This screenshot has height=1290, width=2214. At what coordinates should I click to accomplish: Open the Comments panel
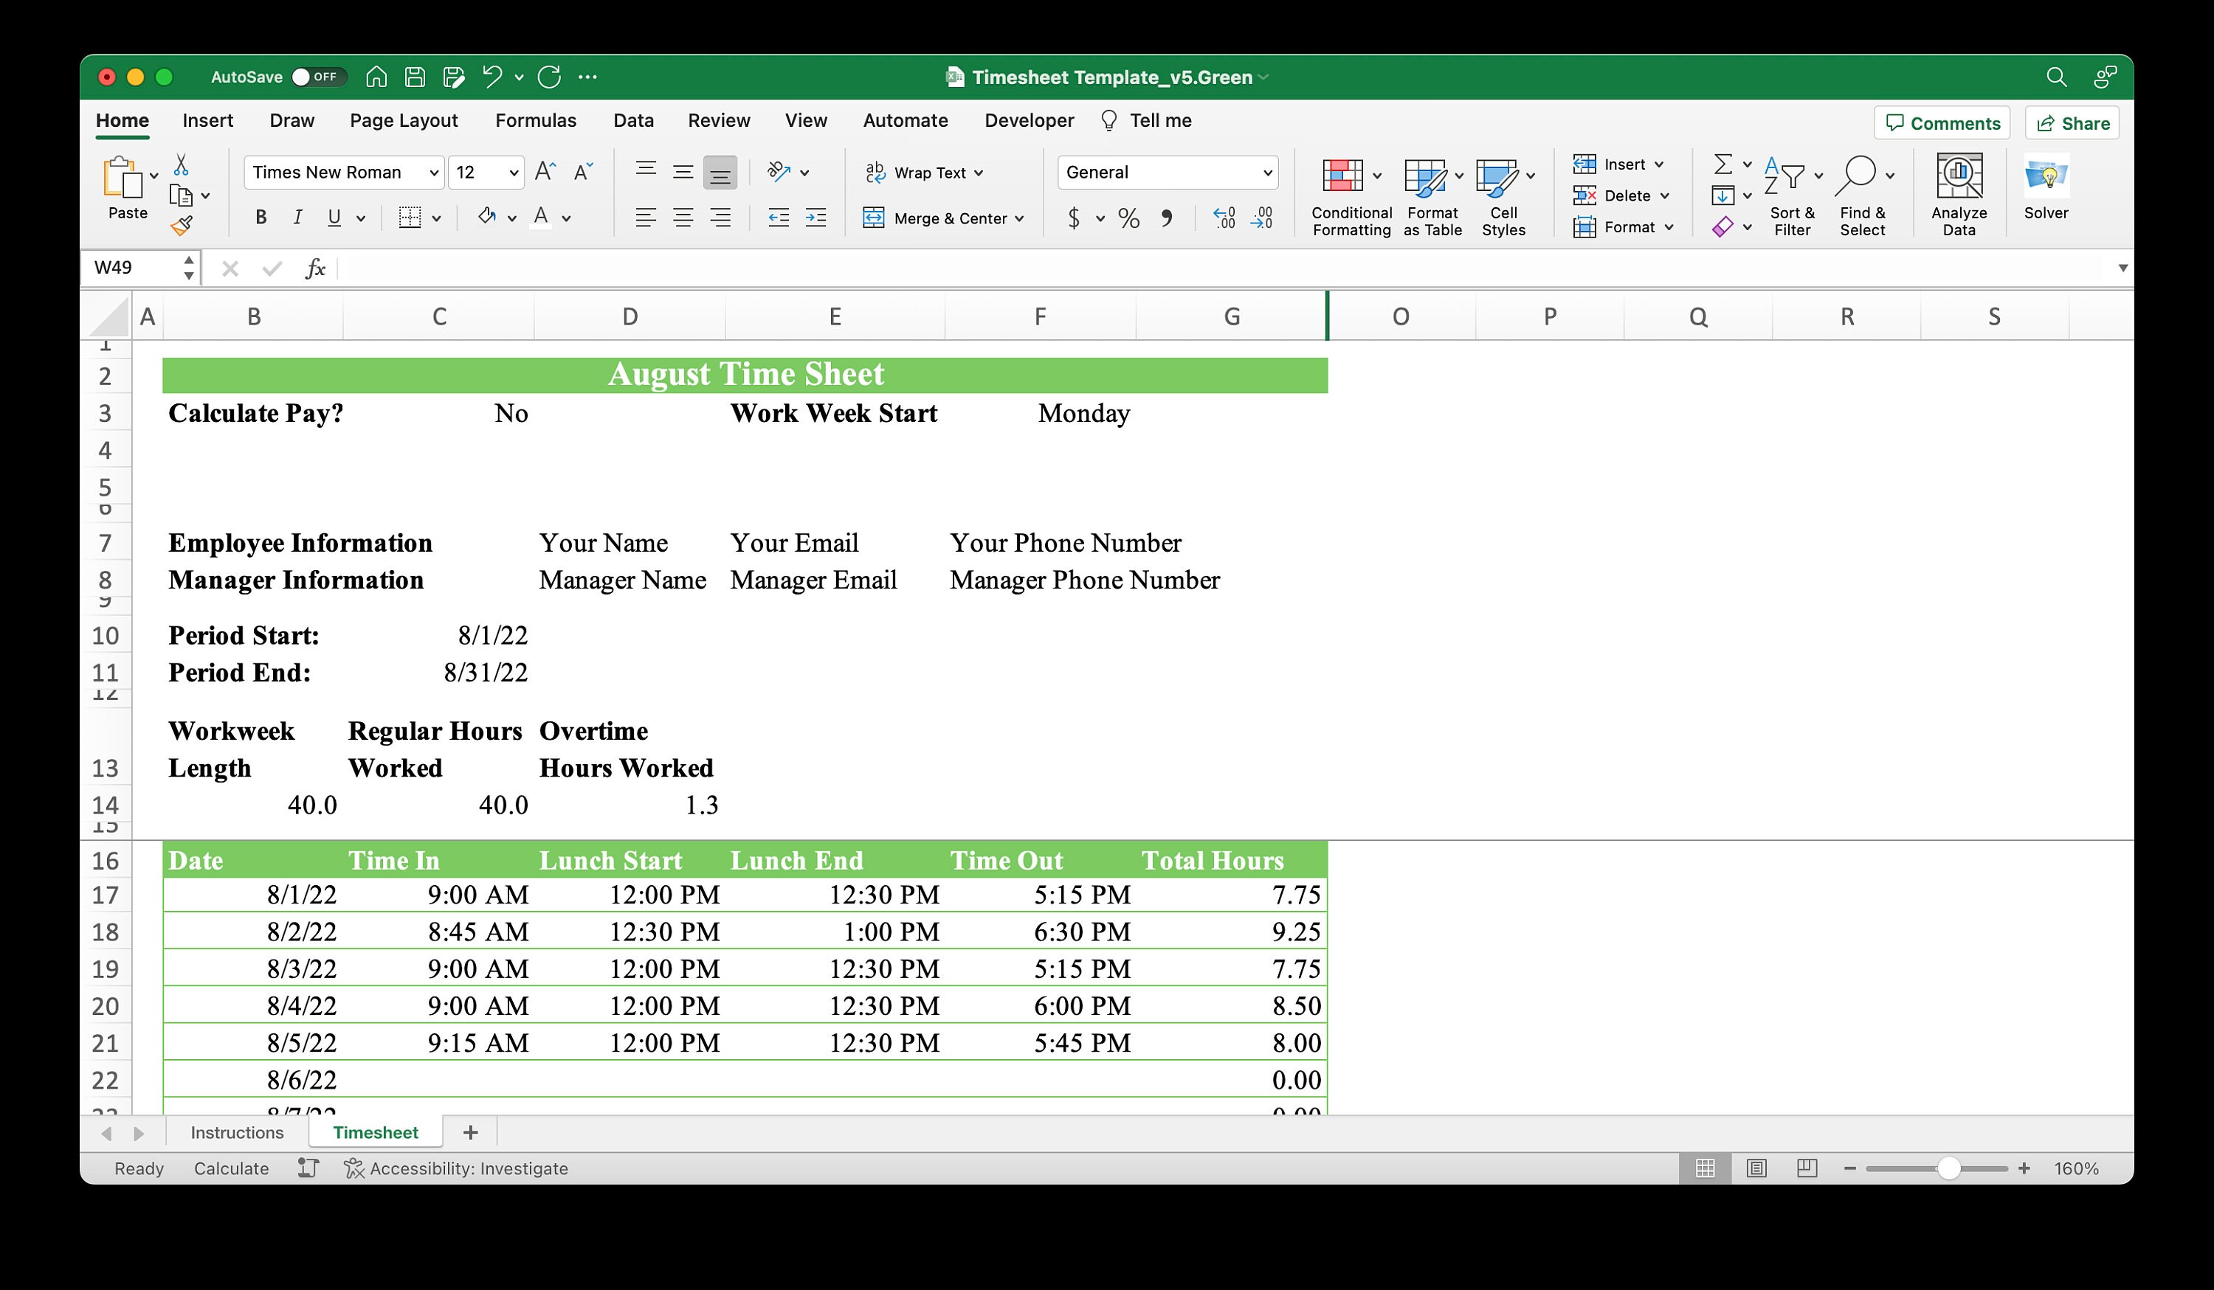pyautogui.click(x=1942, y=123)
